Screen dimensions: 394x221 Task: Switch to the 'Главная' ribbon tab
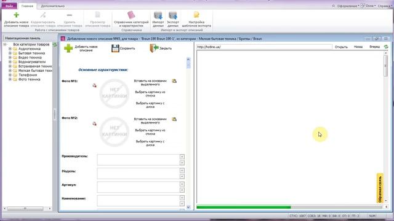tap(27, 6)
